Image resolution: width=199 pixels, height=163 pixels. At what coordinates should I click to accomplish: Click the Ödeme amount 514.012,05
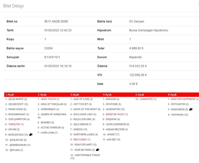click(x=138, y=66)
